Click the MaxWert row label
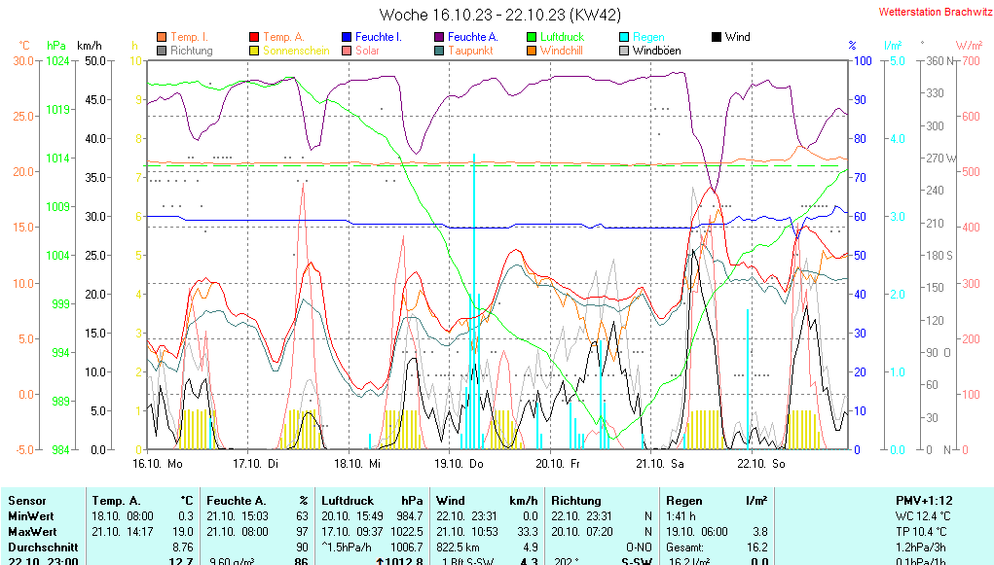Viewport: 994px width, 565px height. pos(30,532)
